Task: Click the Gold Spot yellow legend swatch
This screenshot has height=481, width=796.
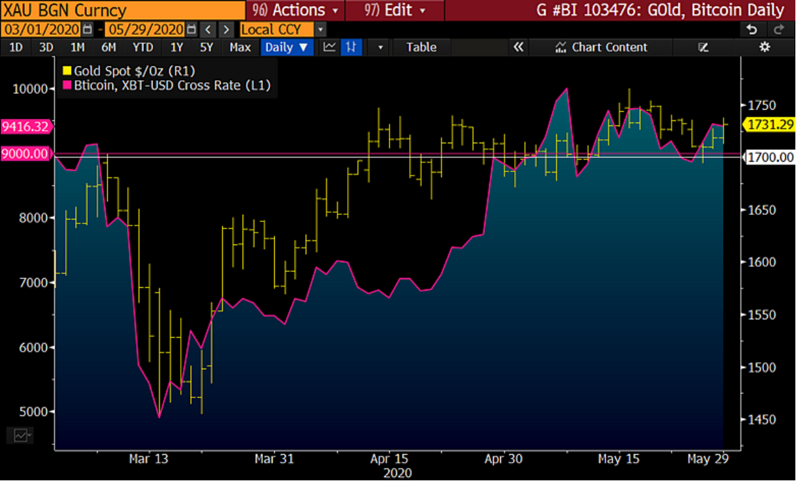Action: [x=67, y=71]
